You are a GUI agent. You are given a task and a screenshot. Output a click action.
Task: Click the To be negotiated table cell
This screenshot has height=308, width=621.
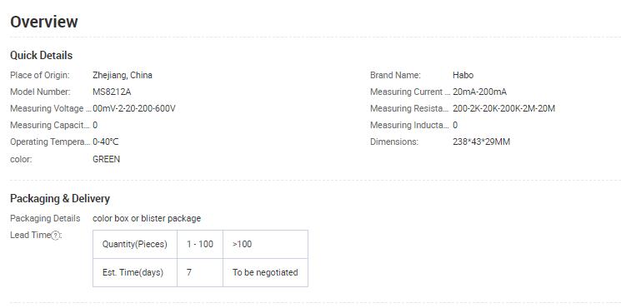(x=265, y=273)
